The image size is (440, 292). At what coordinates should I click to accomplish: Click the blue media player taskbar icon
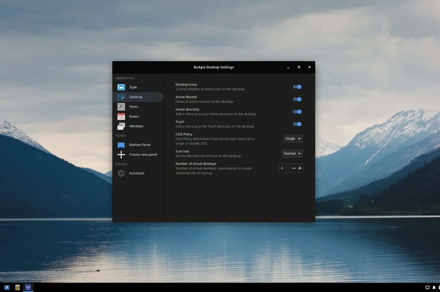point(7,287)
